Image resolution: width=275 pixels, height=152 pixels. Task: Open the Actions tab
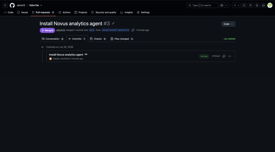(64, 12)
